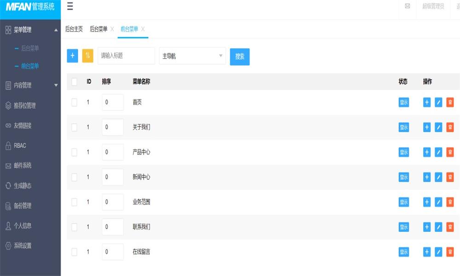
Task: Check the checkbox for 关于我们 row
Action: click(x=74, y=127)
